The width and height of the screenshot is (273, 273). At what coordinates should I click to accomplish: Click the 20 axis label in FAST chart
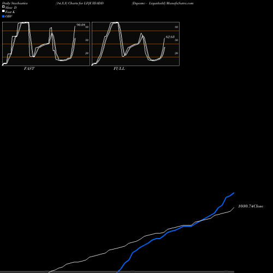pyautogui.click(x=87, y=53)
